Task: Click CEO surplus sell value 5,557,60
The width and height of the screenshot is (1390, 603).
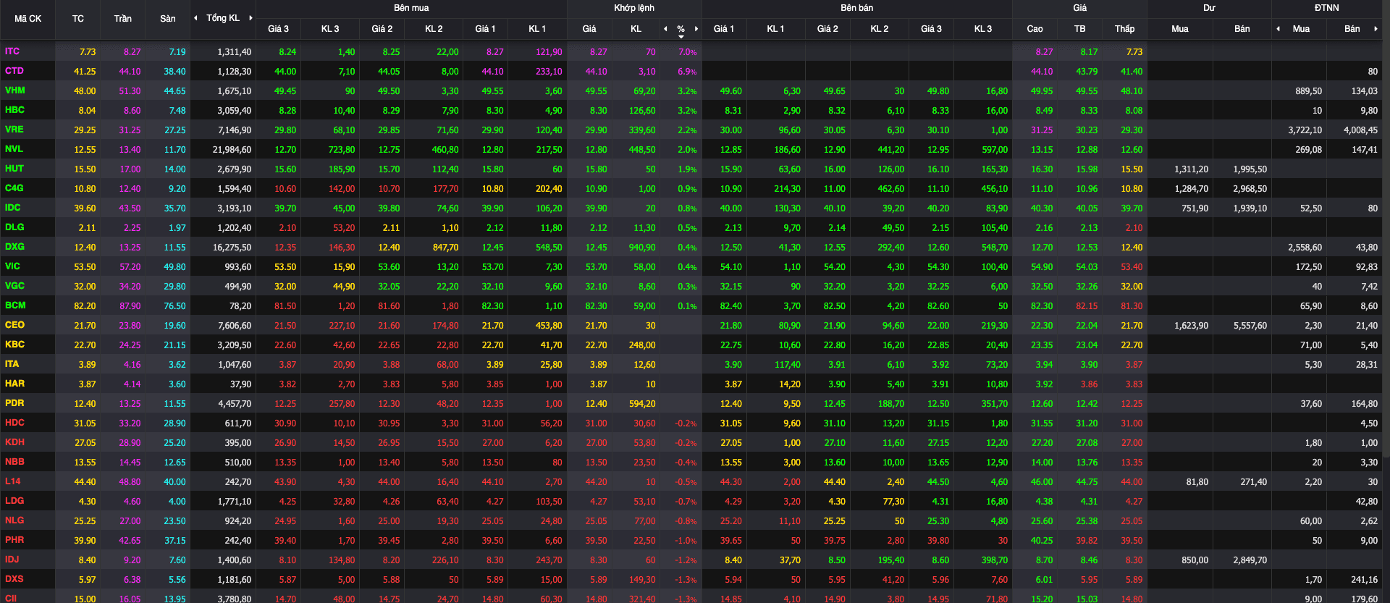Action: (1250, 326)
